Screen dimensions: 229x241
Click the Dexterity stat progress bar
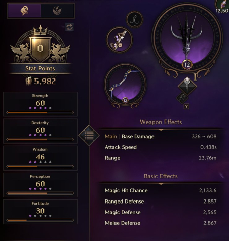[x=40, y=140]
